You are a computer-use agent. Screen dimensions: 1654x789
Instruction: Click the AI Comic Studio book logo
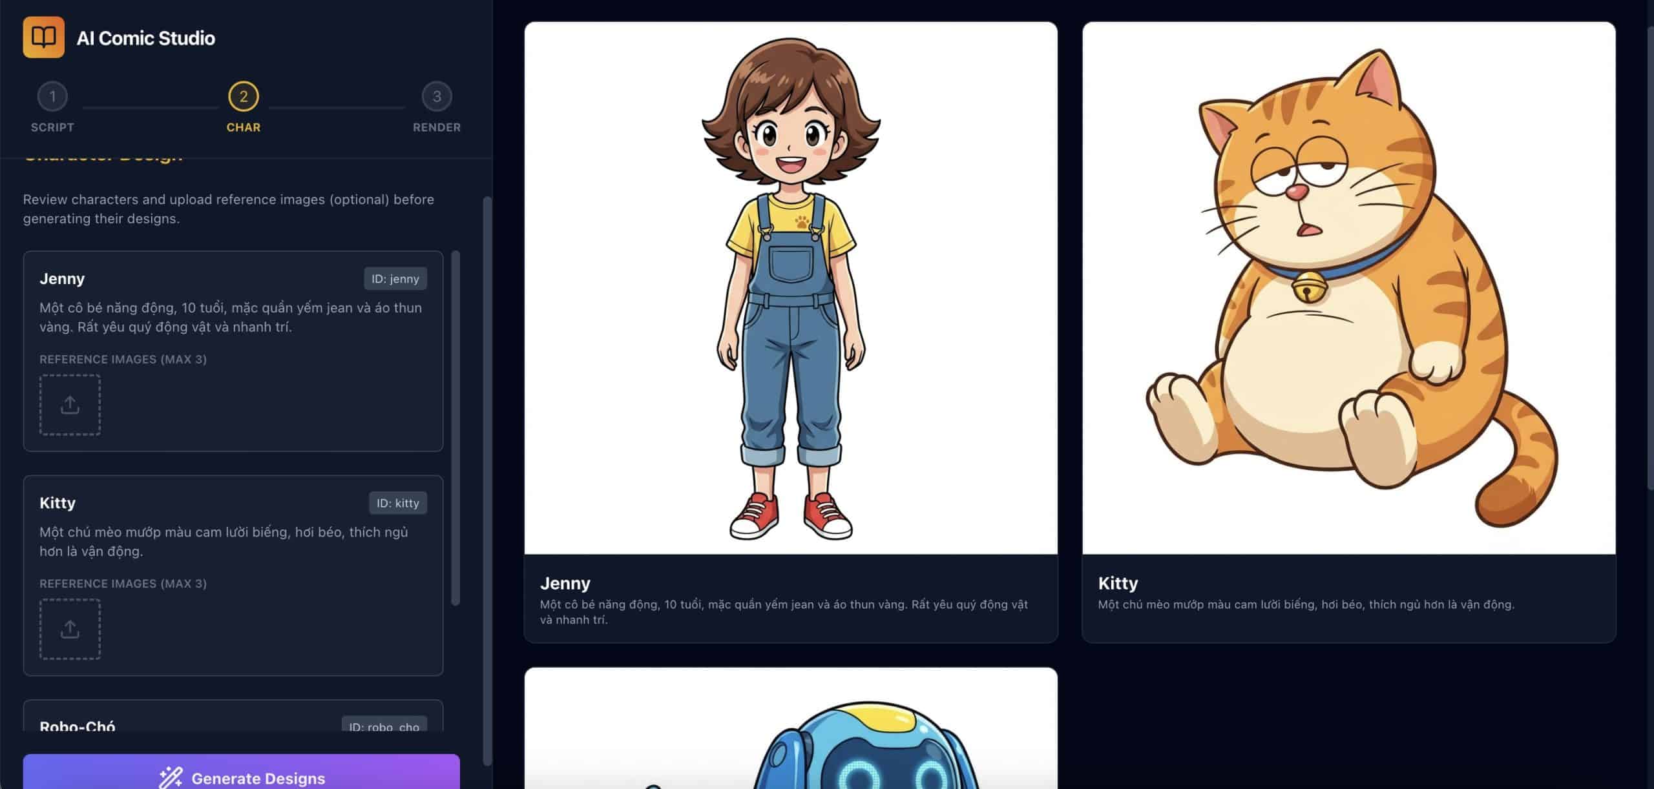coord(43,37)
